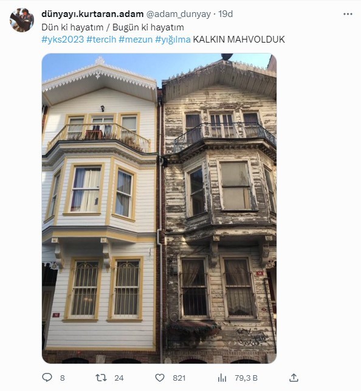
Task: Open the #yığılma hashtag
Action: point(173,40)
